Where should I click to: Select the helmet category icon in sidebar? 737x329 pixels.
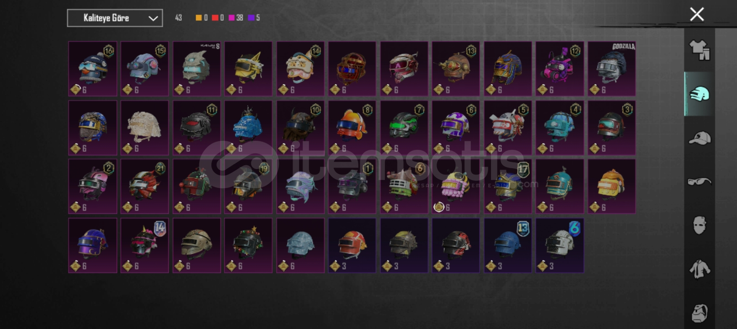(699, 94)
